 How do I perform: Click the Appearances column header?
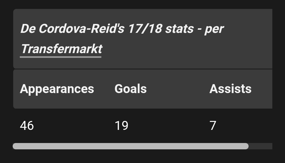point(57,89)
